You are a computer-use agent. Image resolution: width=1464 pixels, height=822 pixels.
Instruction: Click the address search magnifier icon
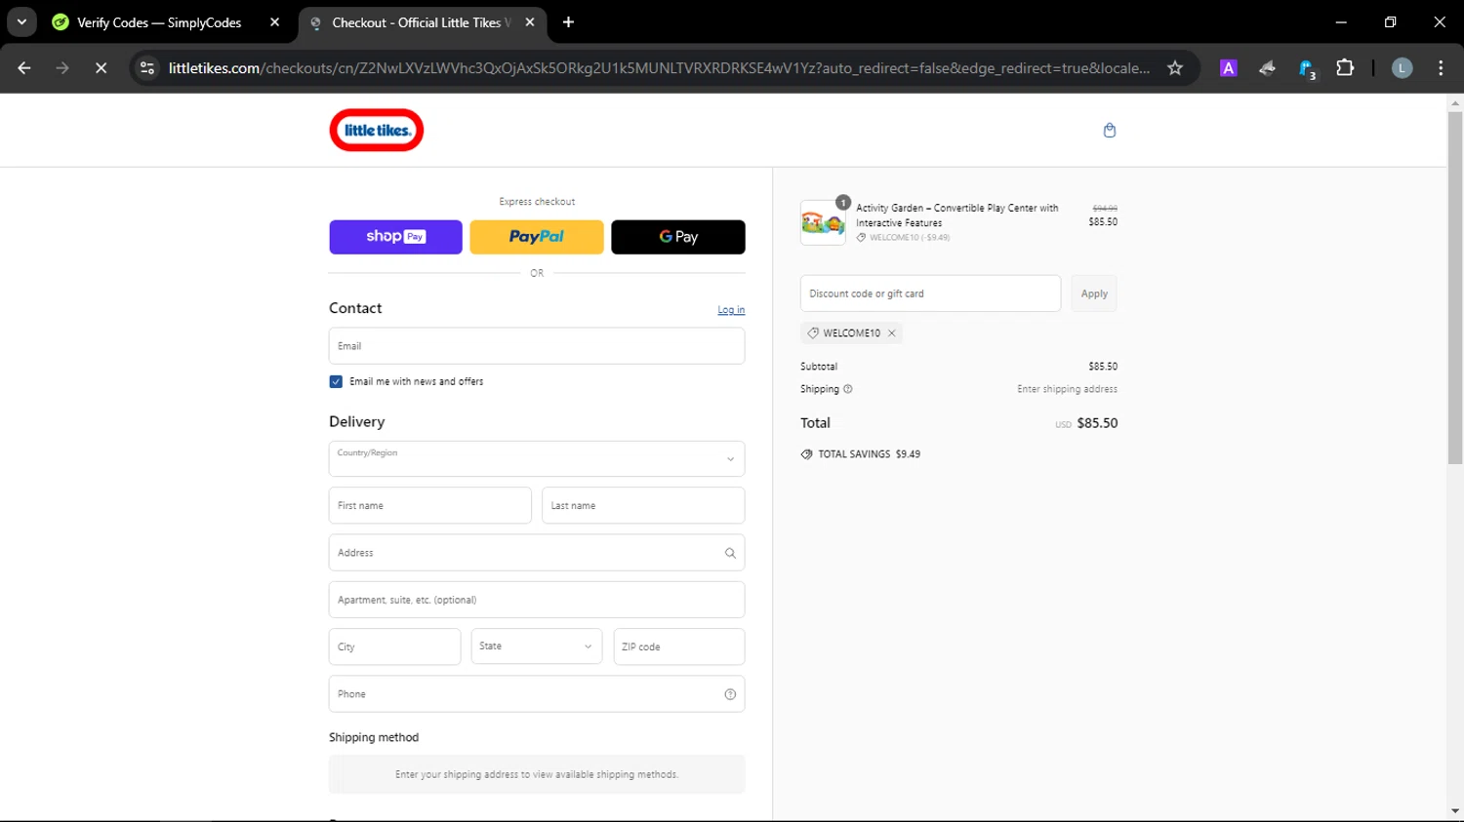(x=730, y=553)
